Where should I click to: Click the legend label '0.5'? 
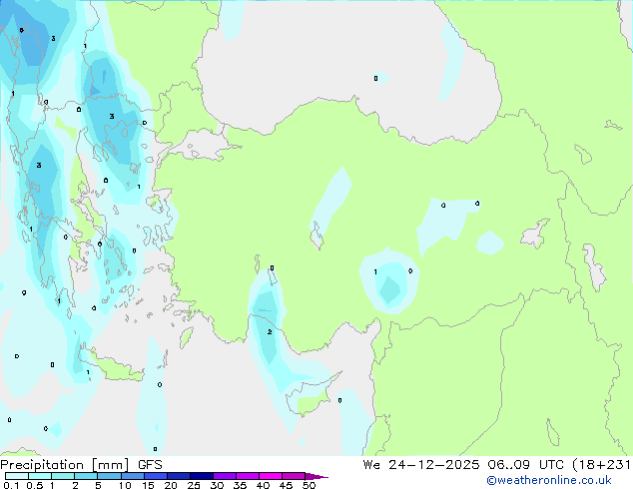[x=34, y=485]
